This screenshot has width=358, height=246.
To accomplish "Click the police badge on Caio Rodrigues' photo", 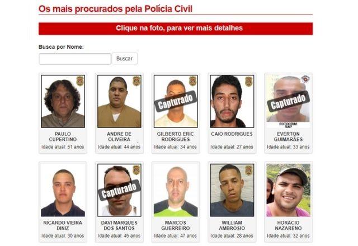I will pyautogui.click(x=249, y=82).
